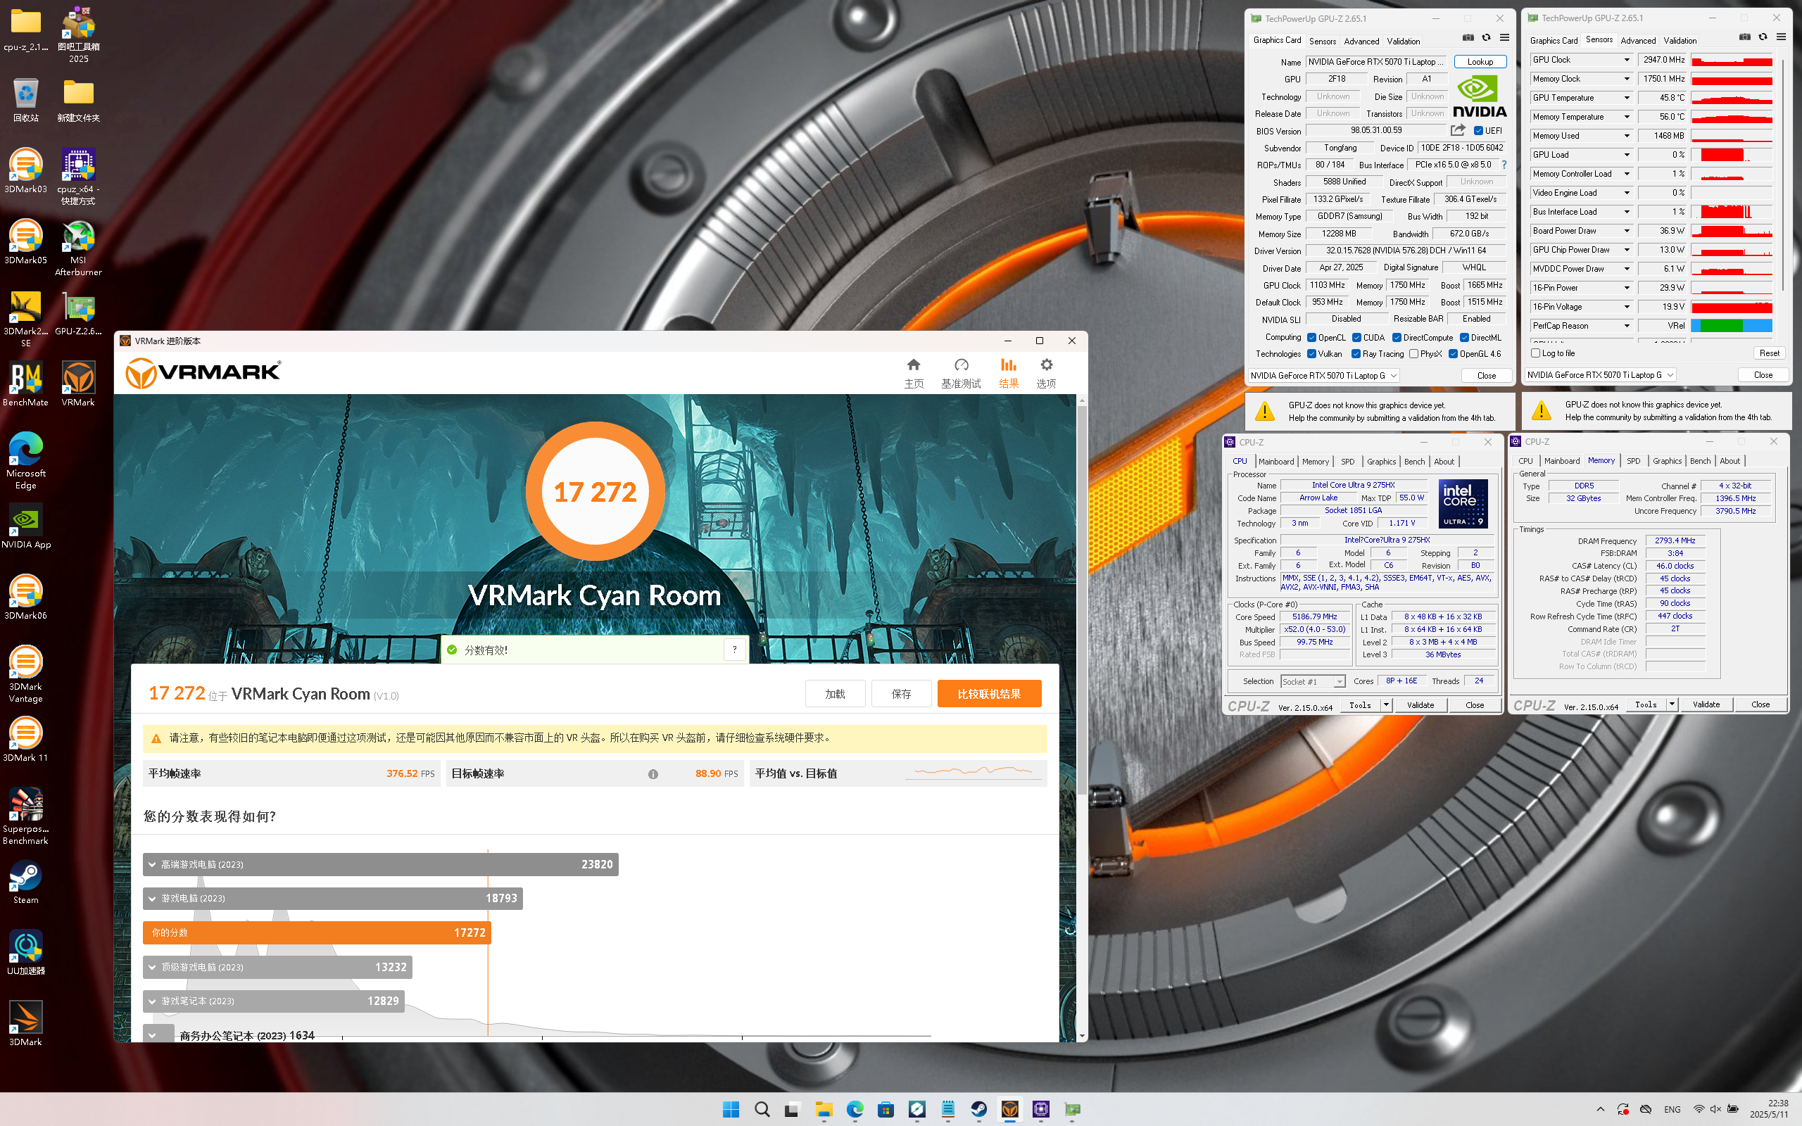Click GPU Load sensor graph
This screenshot has width=1802, height=1126.
pyautogui.click(x=1732, y=155)
